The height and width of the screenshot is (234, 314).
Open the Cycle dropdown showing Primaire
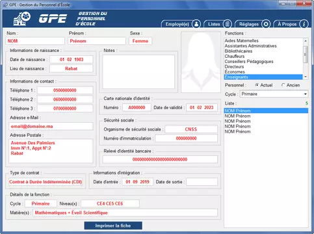(274, 94)
